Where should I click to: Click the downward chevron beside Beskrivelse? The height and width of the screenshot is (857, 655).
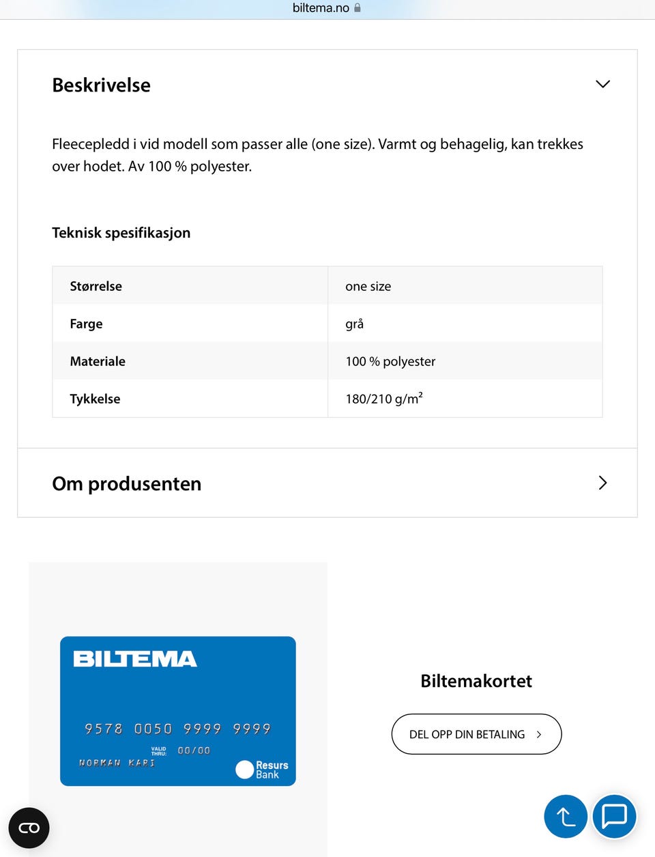pos(602,84)
